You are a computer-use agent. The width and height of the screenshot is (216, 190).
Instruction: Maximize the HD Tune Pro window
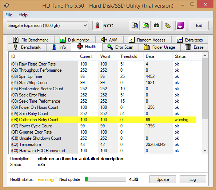tap(192, 4)
